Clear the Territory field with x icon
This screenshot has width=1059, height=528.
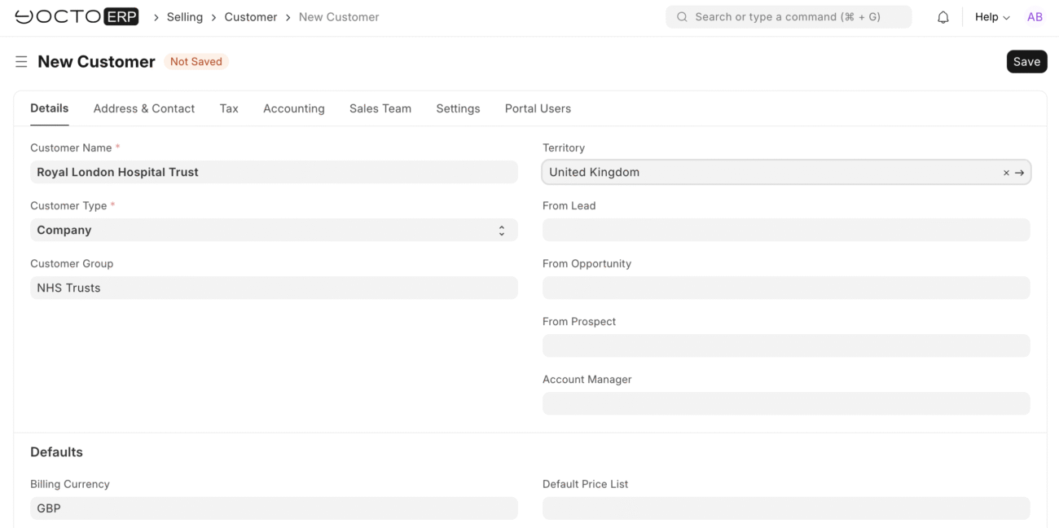1006,173
